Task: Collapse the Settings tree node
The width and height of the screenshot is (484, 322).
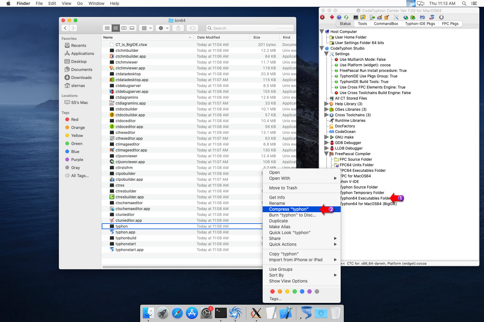Action: [326, 54]
